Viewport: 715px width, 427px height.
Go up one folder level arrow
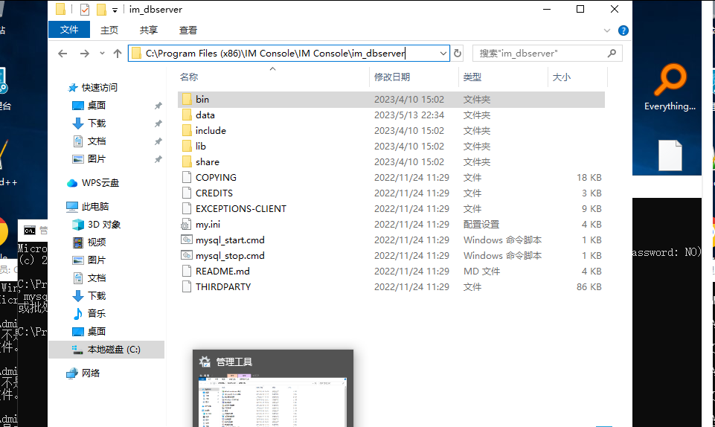pyautogui.click(x=118, y=54)
